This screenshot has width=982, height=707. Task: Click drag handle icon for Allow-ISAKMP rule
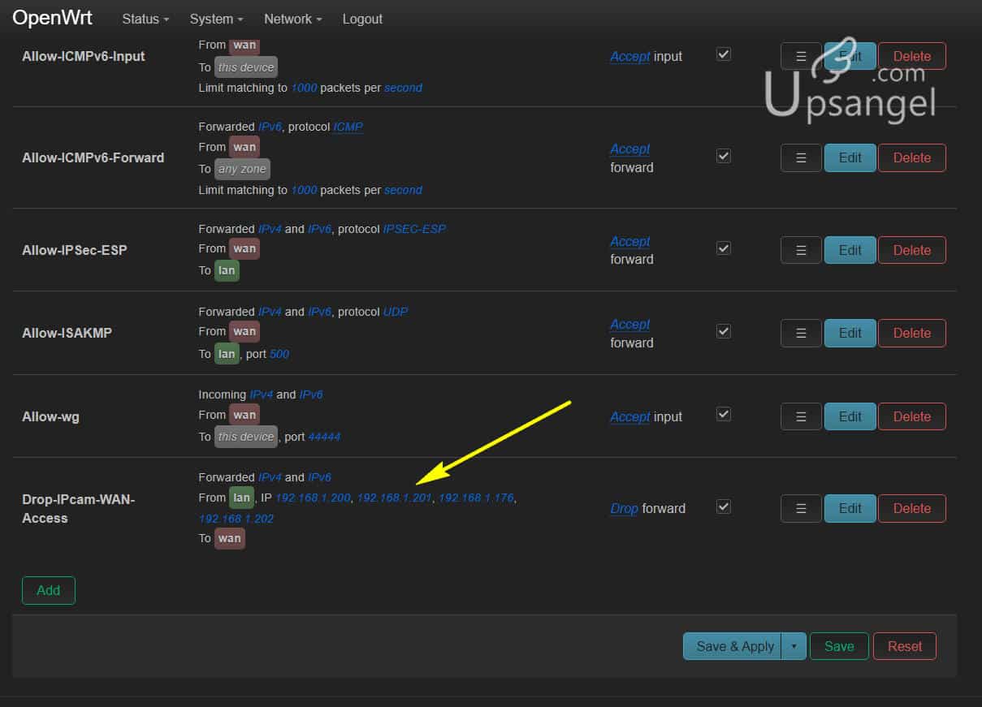coord(801,334)
